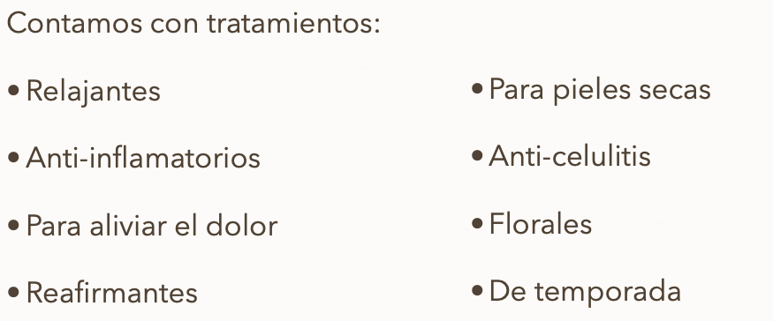Click the bullet point before De temporada
Viewport: 773px width, 321px height.
(x=477, y=290)
